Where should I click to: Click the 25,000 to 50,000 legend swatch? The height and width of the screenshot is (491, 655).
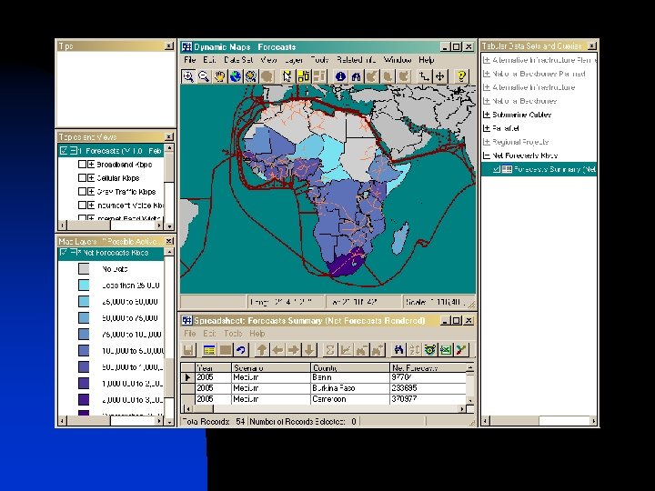point(84,302)
